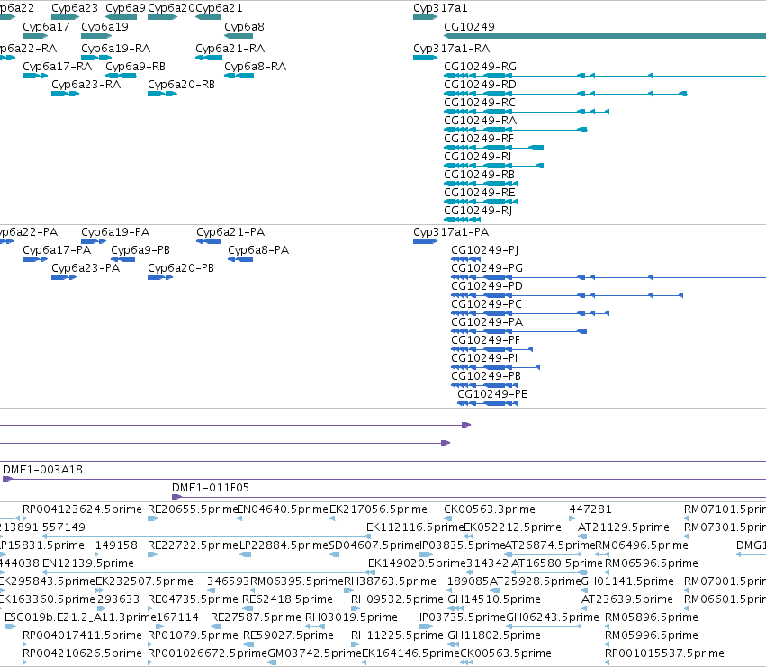The height and width of the screenshot is (667, 766).
Task: Click protein CG10249-PI
Action: [484, 358]
